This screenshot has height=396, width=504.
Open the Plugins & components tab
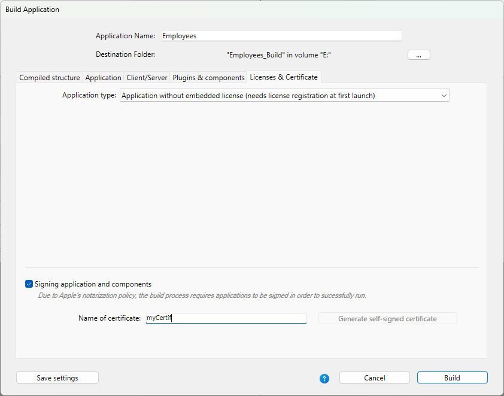click(208, 77)
